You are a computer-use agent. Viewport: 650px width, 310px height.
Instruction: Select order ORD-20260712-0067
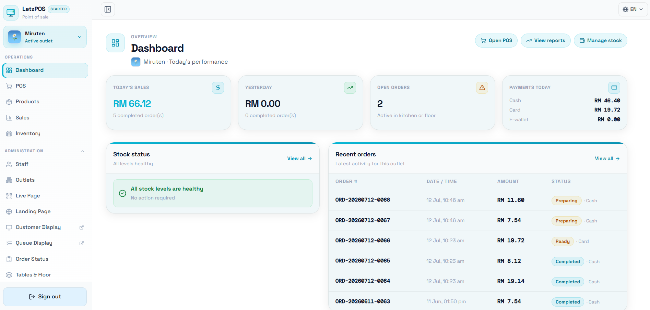pyautogui.click(x=478, y=220)
